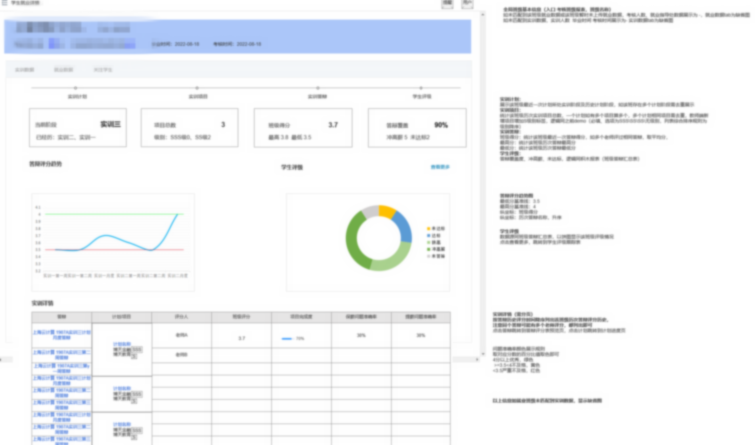Click the 老师A cell in the 评分人 column
Image resolution: width=755 pixels, height=445 pixels.
(x=181, y=335)
